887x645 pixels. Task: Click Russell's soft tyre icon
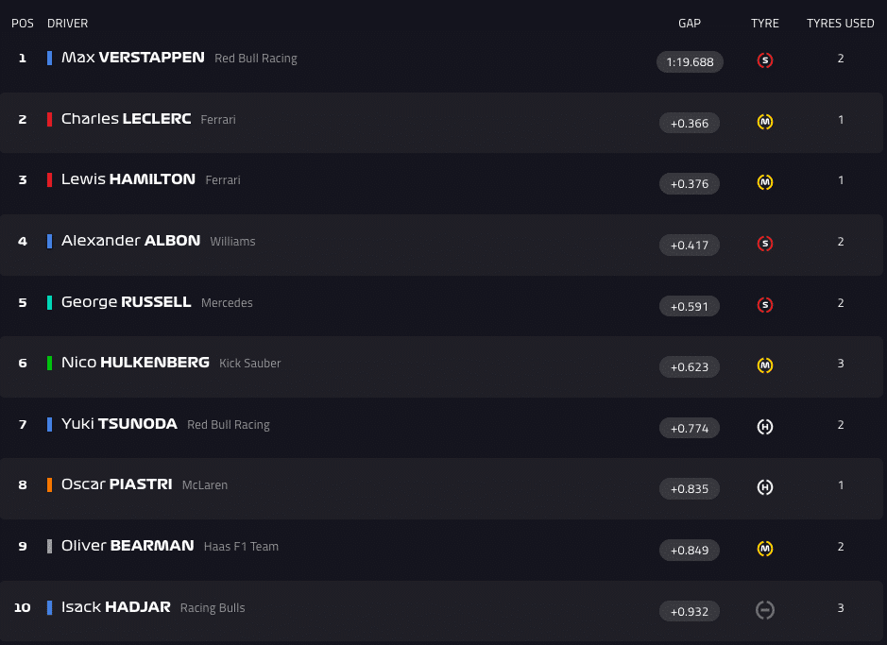(x=765, y=305)
